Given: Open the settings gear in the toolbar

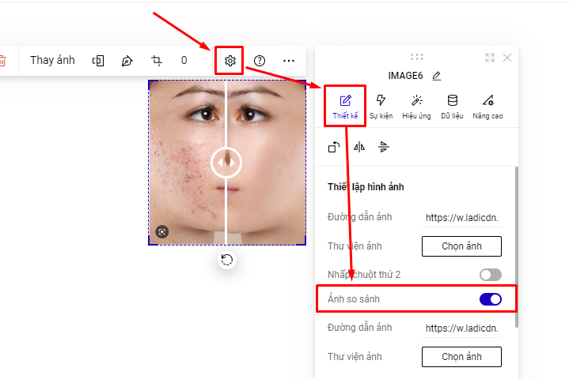Looking at the screenshot, I should click(229, 61).
